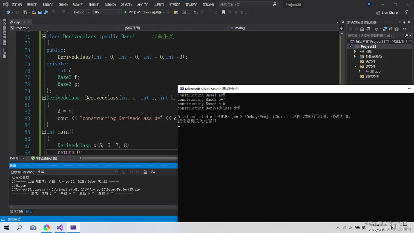Open the 工具(T) menu
The image size is (414, 233).
pos(159,4)
